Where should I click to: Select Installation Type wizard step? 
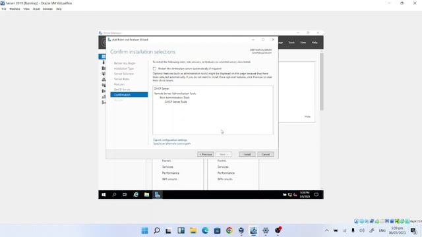coord(124,68)
